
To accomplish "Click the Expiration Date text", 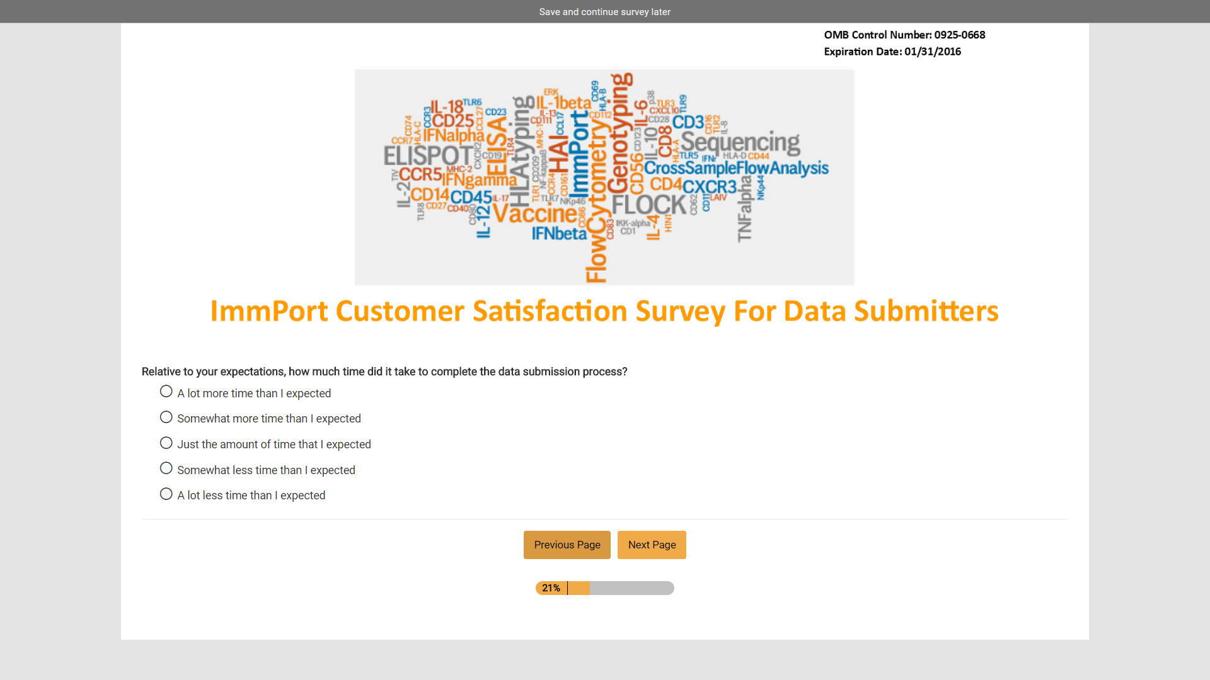I will pyautogui.click(x=892, y=52).
